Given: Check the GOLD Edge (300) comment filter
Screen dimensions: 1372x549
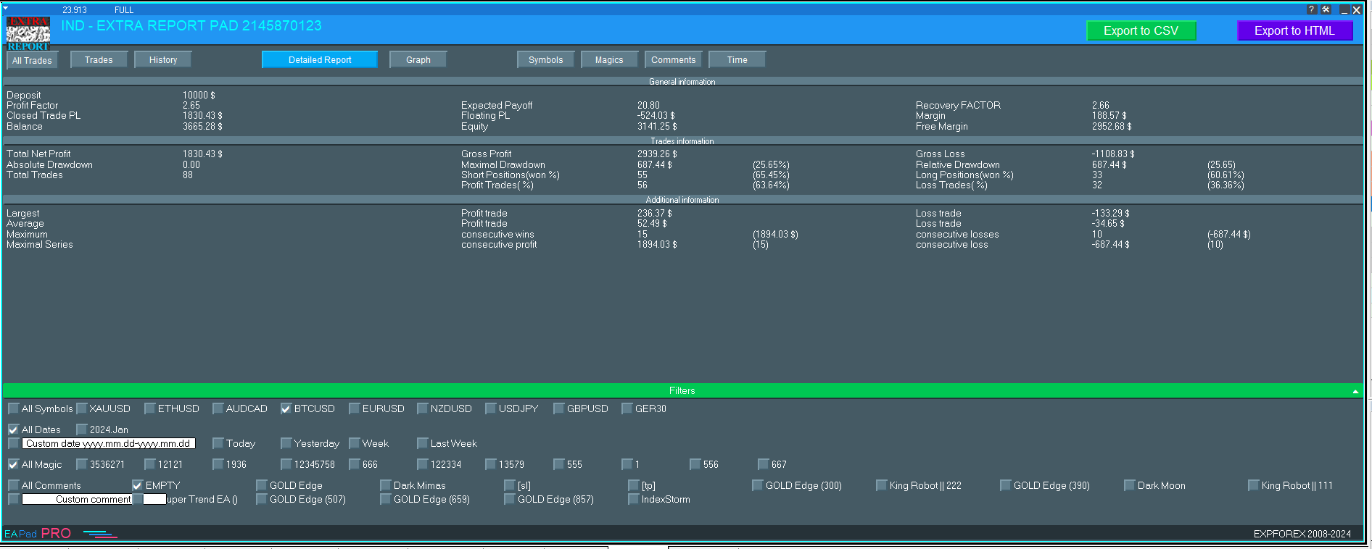Looking at the screenshot, I should point(757,485).
